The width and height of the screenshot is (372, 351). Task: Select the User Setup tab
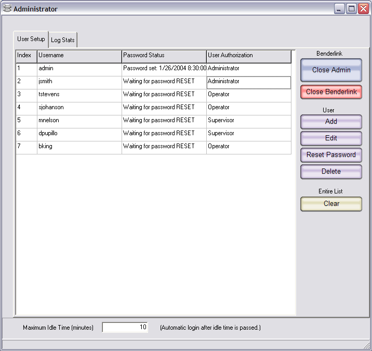pyautogui.click(x=31, y=39)
